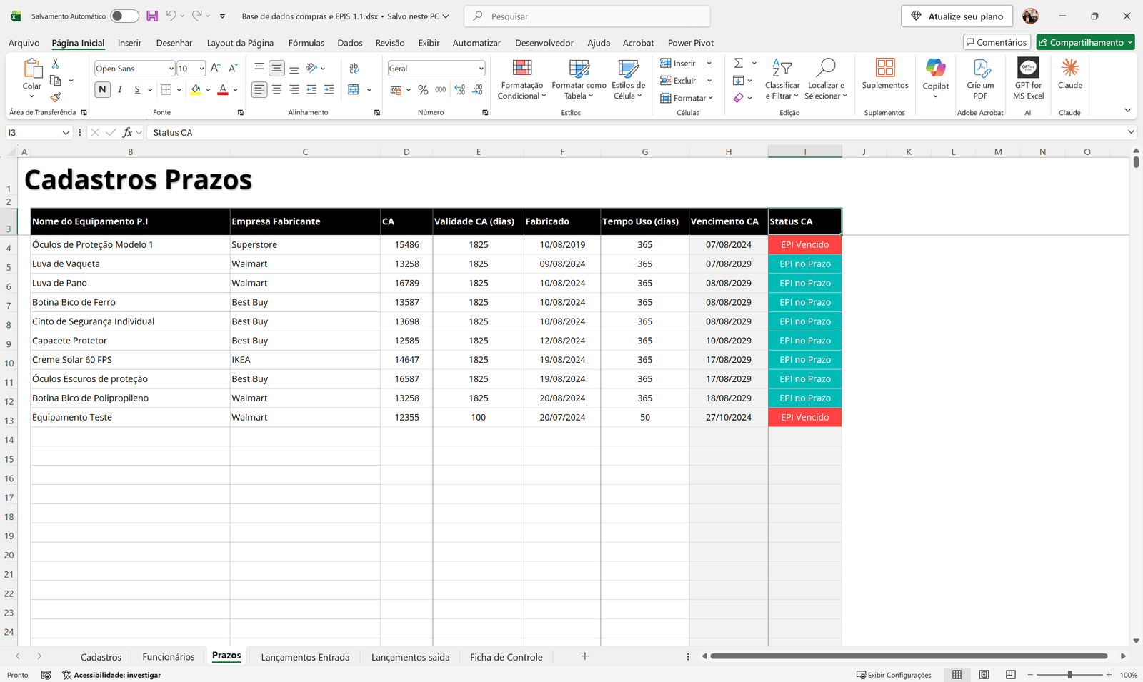This screenshot has width=1143, height=682.
Task: Toggle middle vertical alignment
Action: pyautogui.click(x=276, y=69)
